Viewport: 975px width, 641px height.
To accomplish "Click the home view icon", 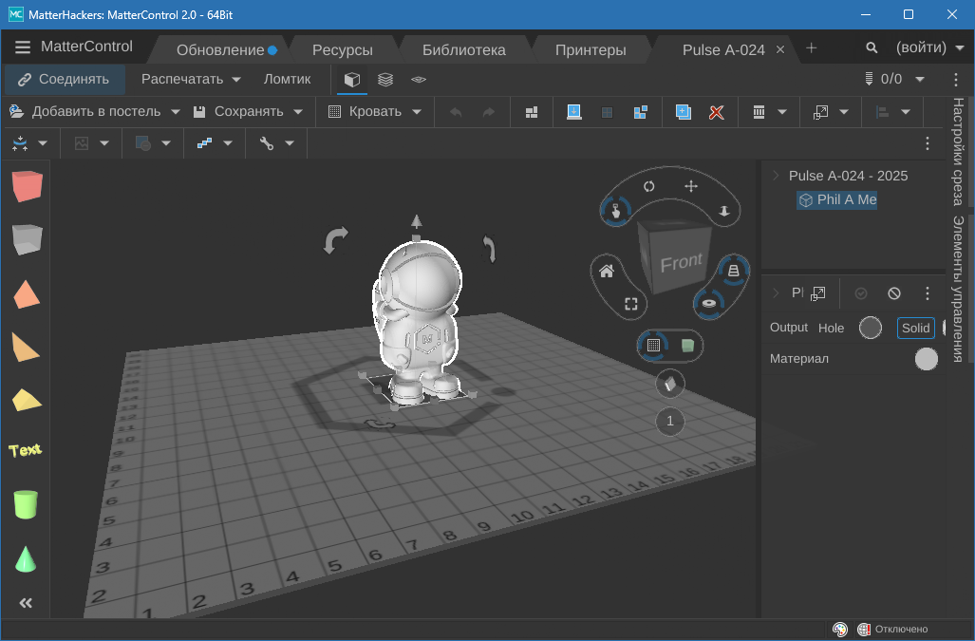I will pos(607,271).
